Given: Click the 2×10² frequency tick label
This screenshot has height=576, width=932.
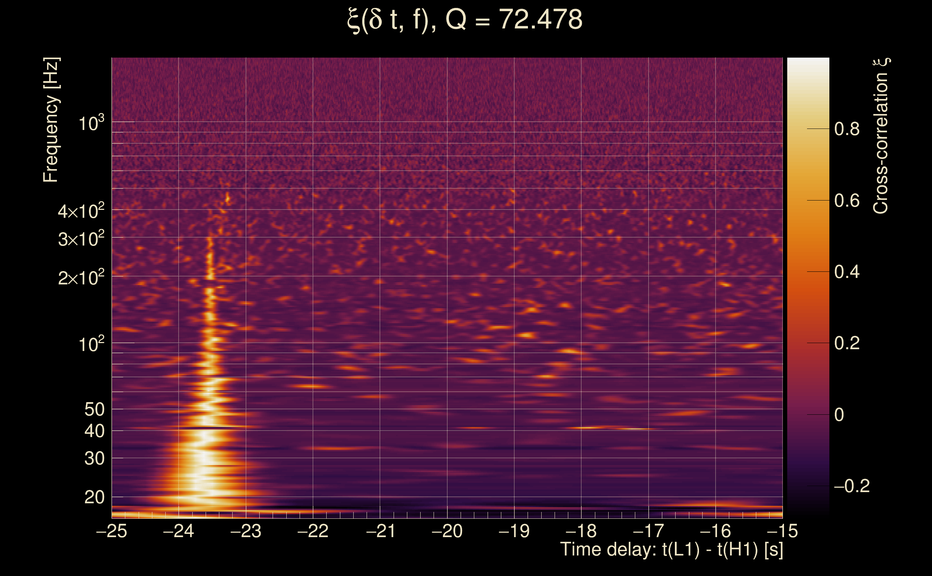Looking at the screenshot, I should pos(81,277).
